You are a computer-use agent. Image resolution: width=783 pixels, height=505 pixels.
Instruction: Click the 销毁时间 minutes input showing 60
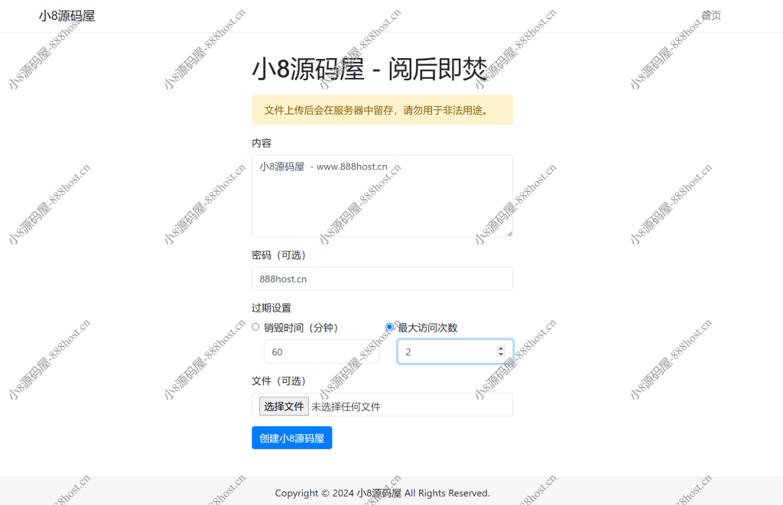click(322, 351)
